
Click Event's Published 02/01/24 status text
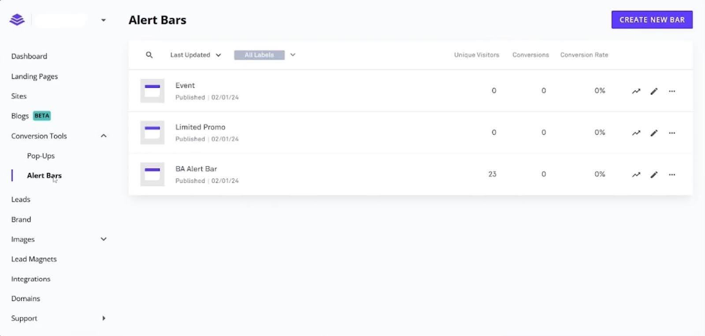click(207, 97)
